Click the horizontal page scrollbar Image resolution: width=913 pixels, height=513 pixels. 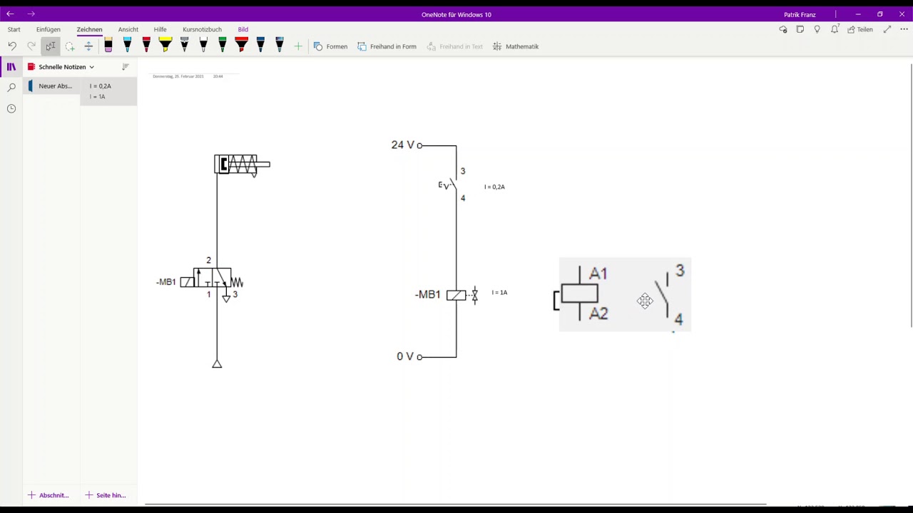[x=455, y=504]
